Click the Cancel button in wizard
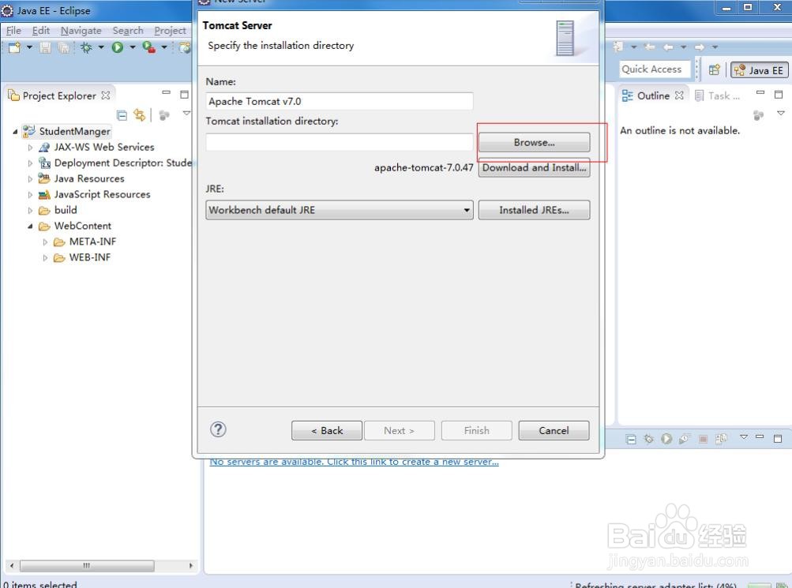792x588 pixels. pyautogui.click(x=554, y=430)
